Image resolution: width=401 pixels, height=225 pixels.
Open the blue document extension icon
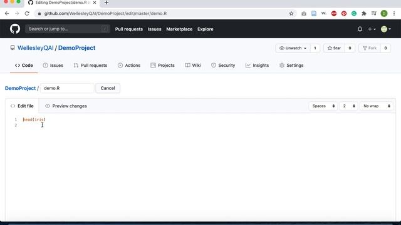[314, 14]
